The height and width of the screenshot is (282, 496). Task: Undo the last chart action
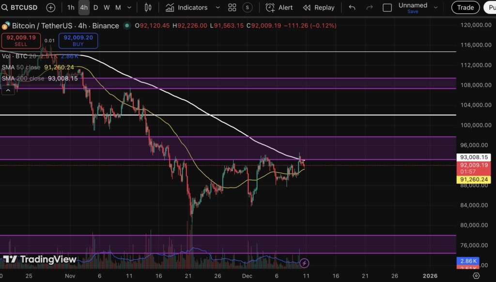[x=352, y=7]
